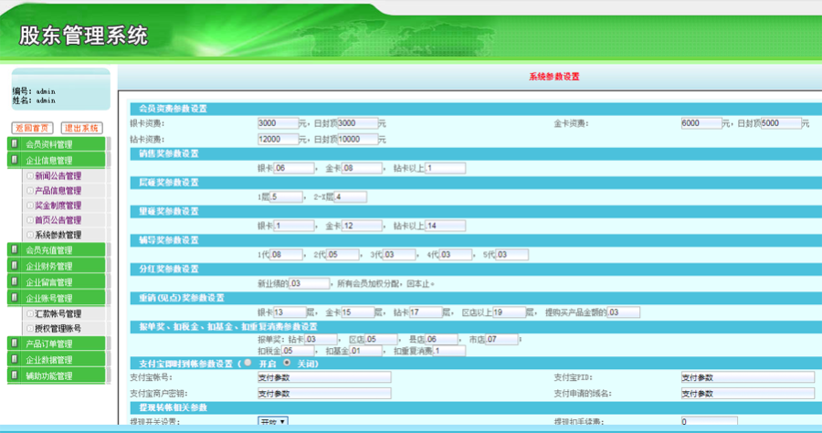The image size is (822, 433).
Task: Expand the 企业帐号管理 sidebar menu
Action: [x=56, y=298]
